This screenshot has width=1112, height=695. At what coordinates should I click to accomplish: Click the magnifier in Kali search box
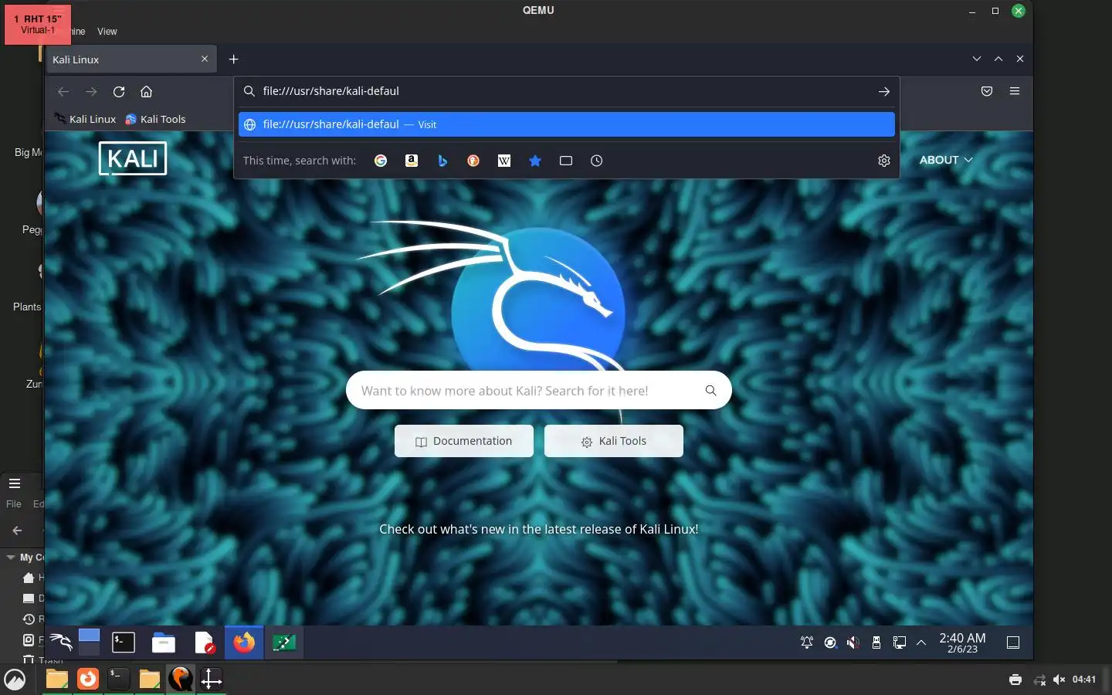(710, 391)
